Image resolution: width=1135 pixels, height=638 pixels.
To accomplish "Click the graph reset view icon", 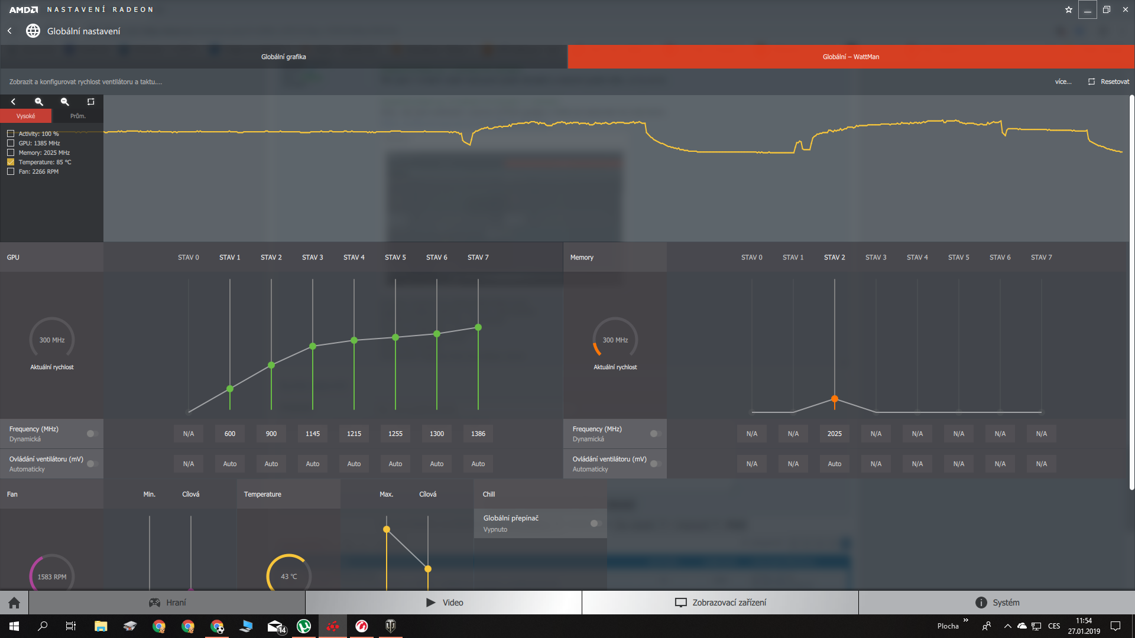I will coord(90,102).
